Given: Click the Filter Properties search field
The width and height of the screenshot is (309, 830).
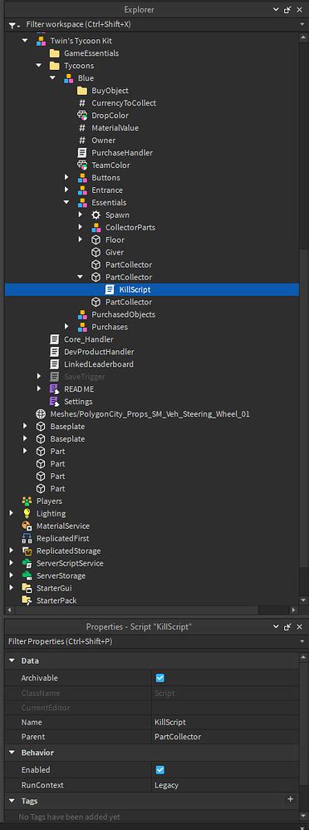Looking at the screenshot, I should tap(152, 641).
